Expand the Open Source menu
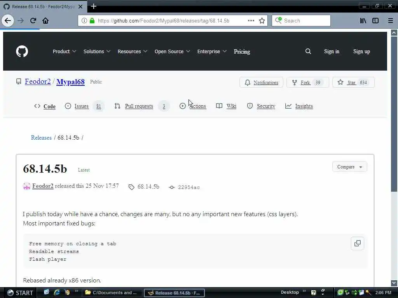The height and width of the screenshot is (298, 398). pos(172,52)
